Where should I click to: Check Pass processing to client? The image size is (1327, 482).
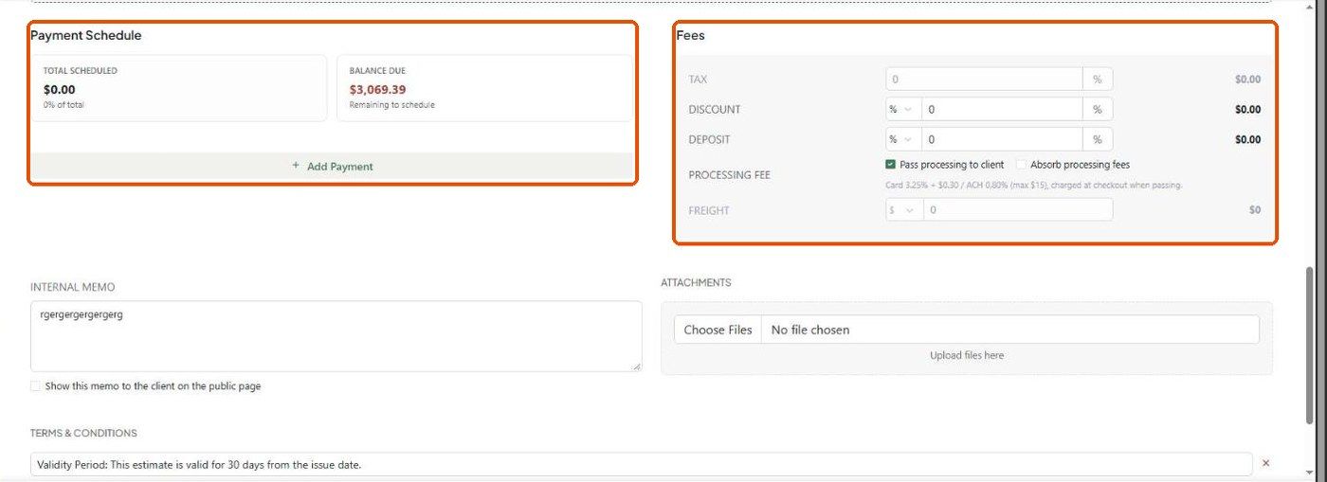click(x=890, y=165)
